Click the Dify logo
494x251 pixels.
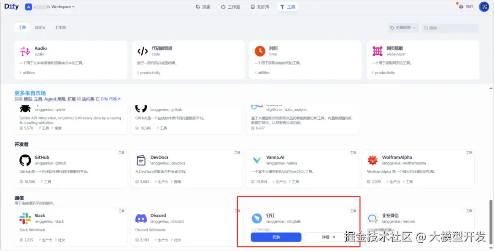tap(11, 6)
